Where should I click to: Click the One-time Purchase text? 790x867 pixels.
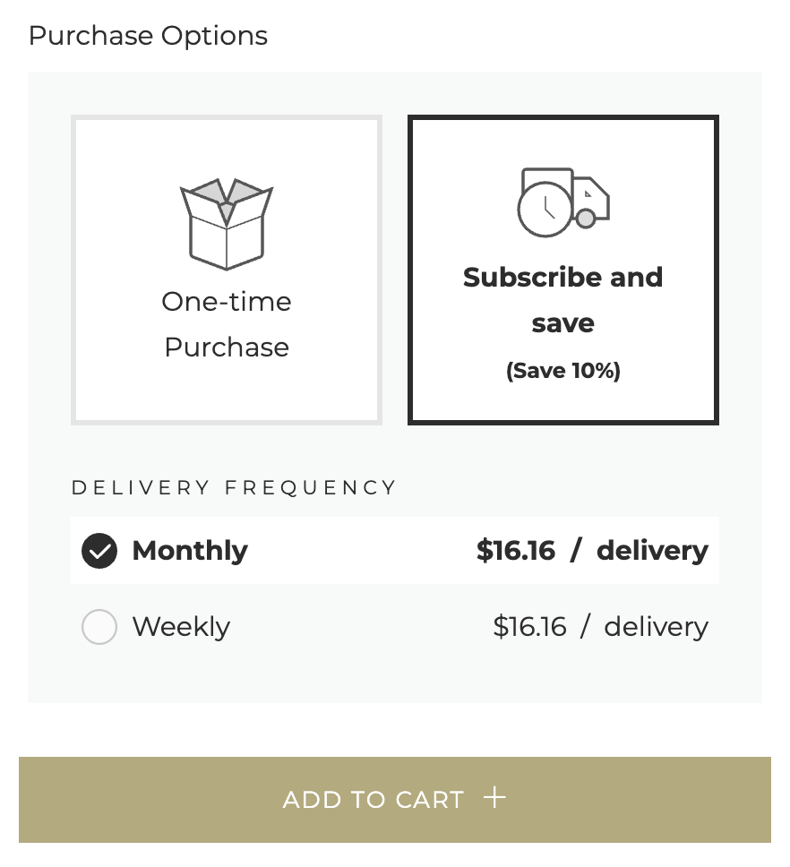227,324
